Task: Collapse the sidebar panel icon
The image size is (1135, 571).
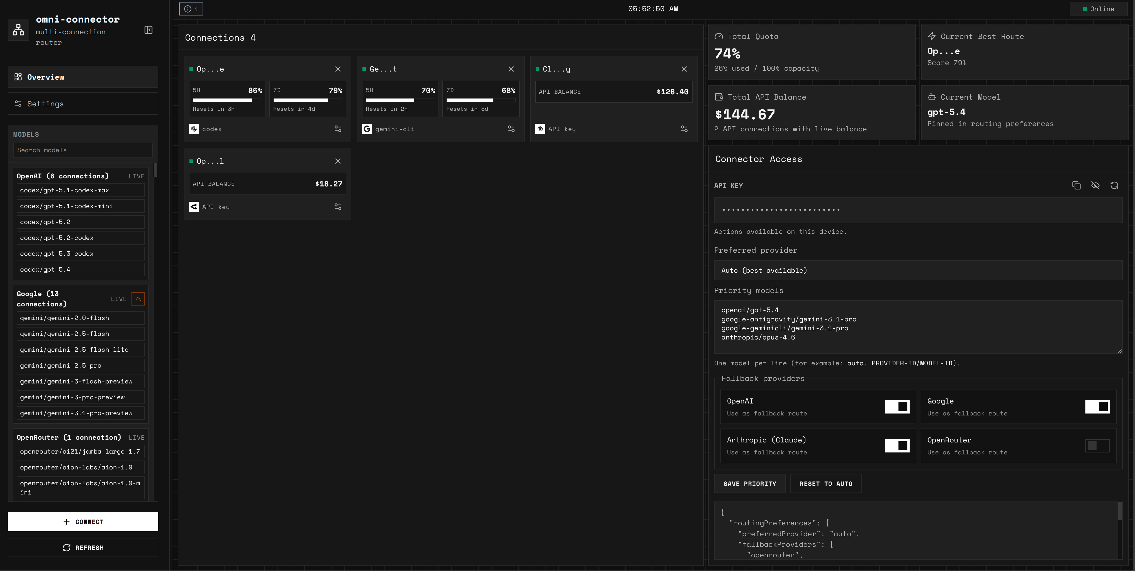Action: point(148,30)
